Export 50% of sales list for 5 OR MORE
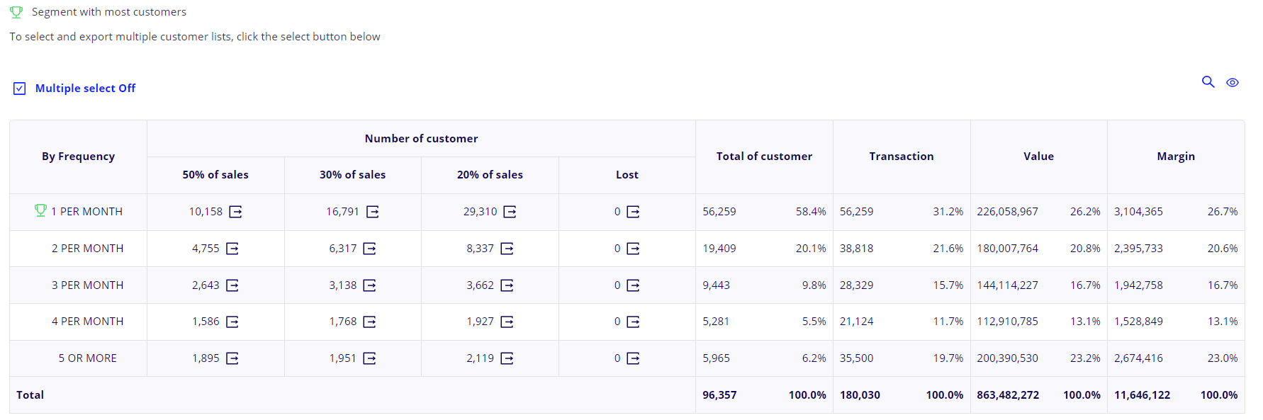1263x420 pixels. pos(232,358)
